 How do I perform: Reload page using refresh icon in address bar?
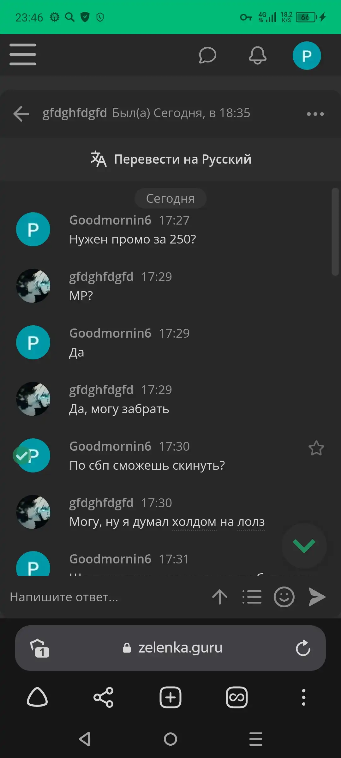[x=303, y=648]
